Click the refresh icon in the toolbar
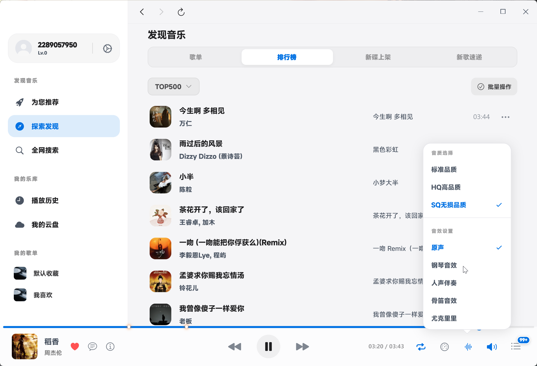Image resolution: width=537 pixels, height=366 pixels. 181,12
